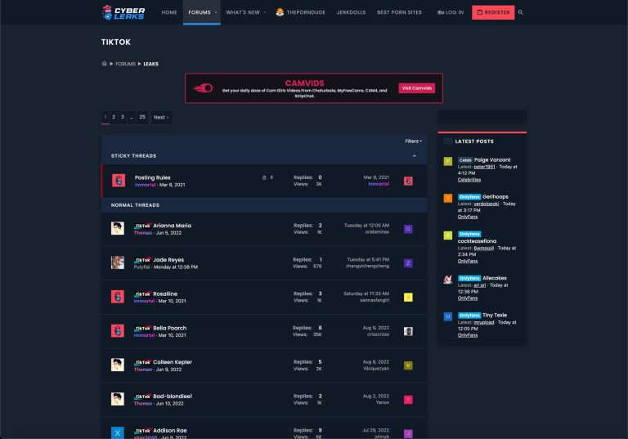Click the pin icon on Posting Rules

[271, 177]
